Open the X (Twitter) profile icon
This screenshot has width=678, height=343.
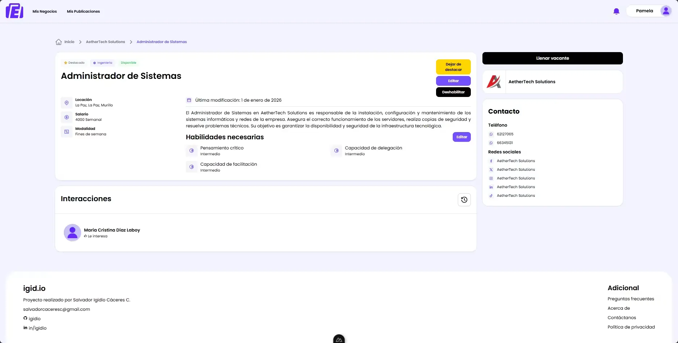pyautogui.click(x=491, y=169)
